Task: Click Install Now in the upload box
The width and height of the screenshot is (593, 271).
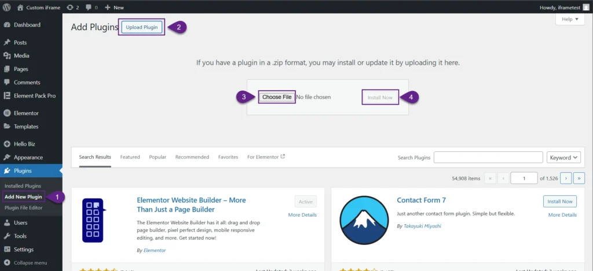Action: tap(380, 98)
